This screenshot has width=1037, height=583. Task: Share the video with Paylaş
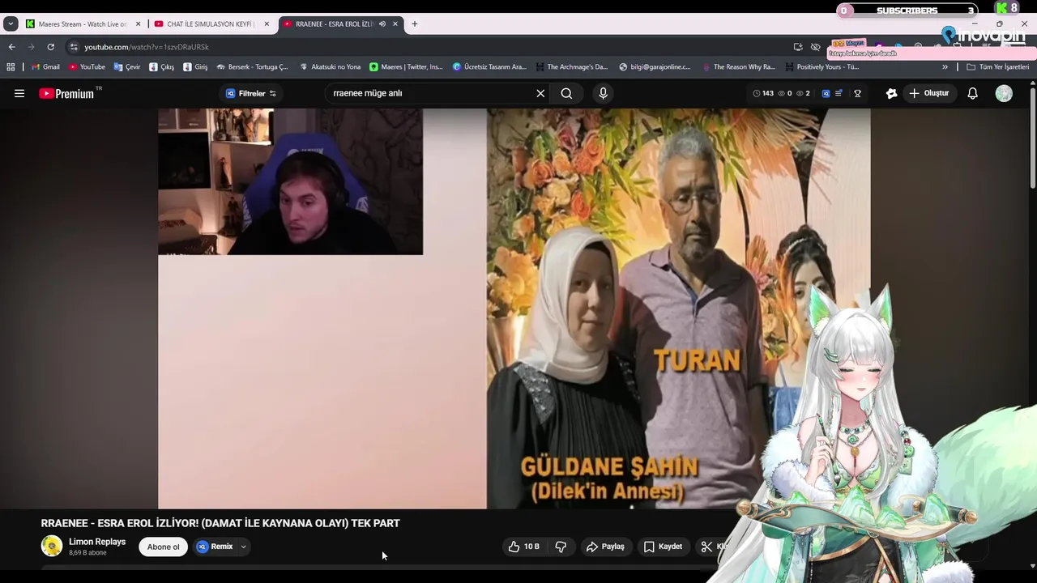point(605,547)
